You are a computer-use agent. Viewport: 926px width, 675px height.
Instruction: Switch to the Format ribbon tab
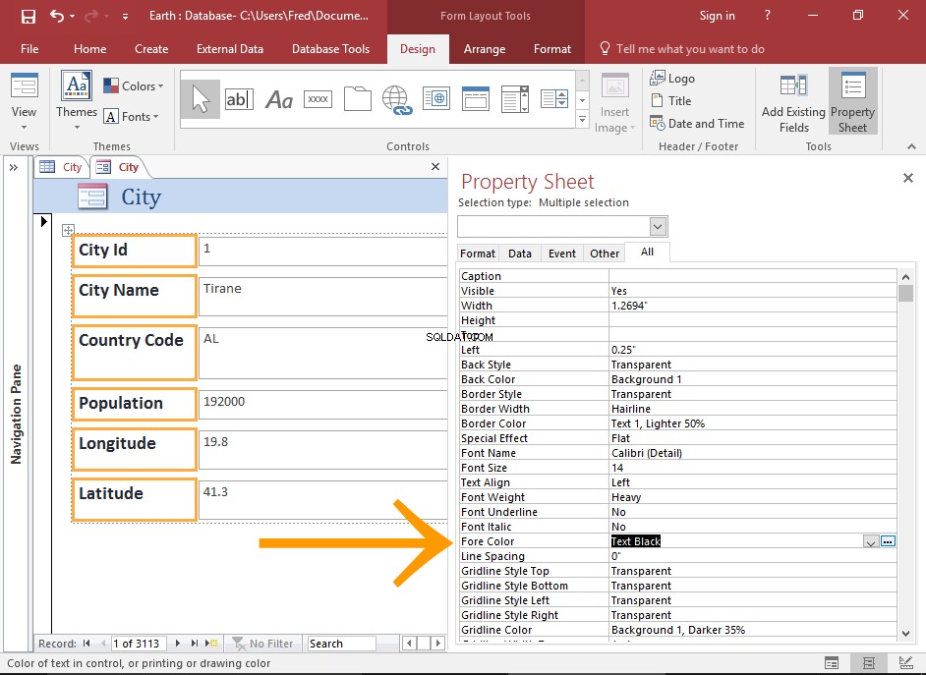point(552,49)
